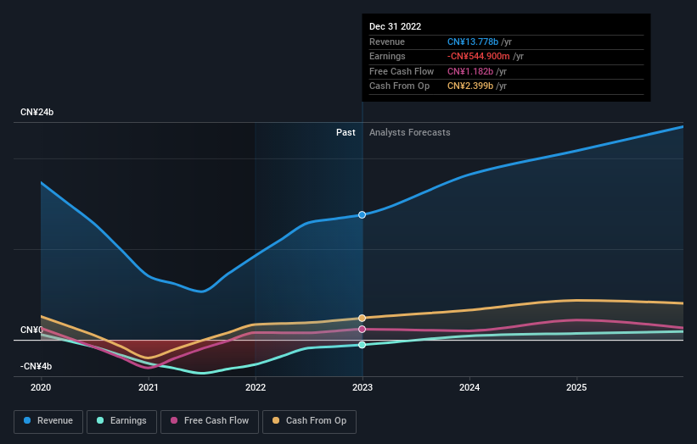The height and width of the screenshot is (444, 697).
Task: Toggle the Earnings legend button
Action: click(x=121, y=421)
